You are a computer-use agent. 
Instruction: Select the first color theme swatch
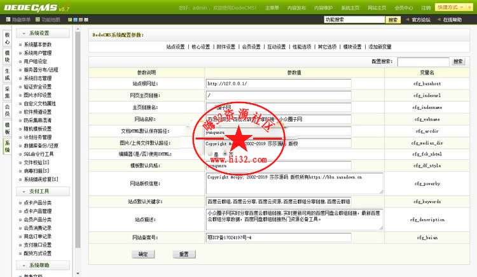pos(69,20)
